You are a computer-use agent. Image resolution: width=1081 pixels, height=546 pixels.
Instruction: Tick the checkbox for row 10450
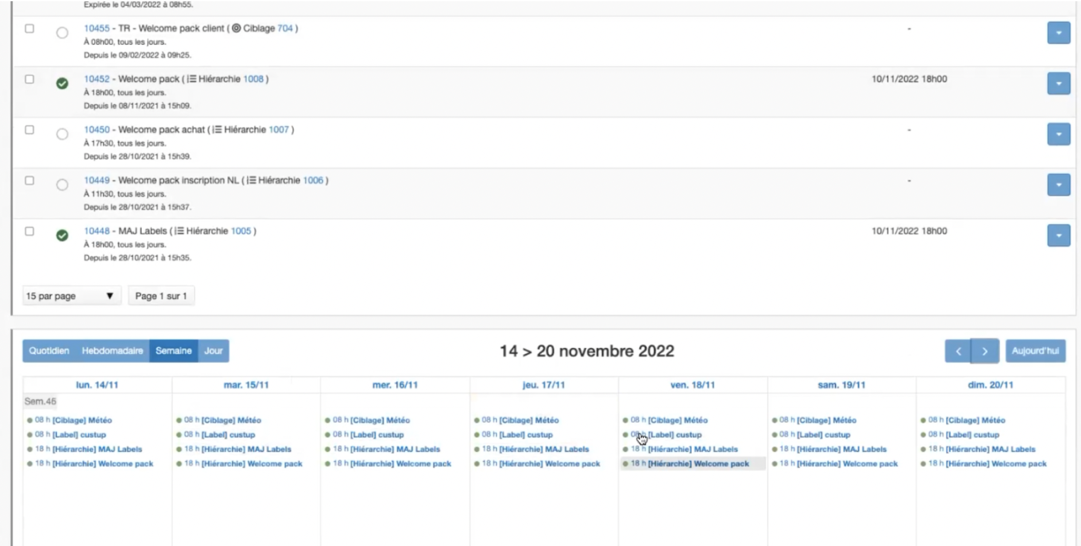coord(29,130)
